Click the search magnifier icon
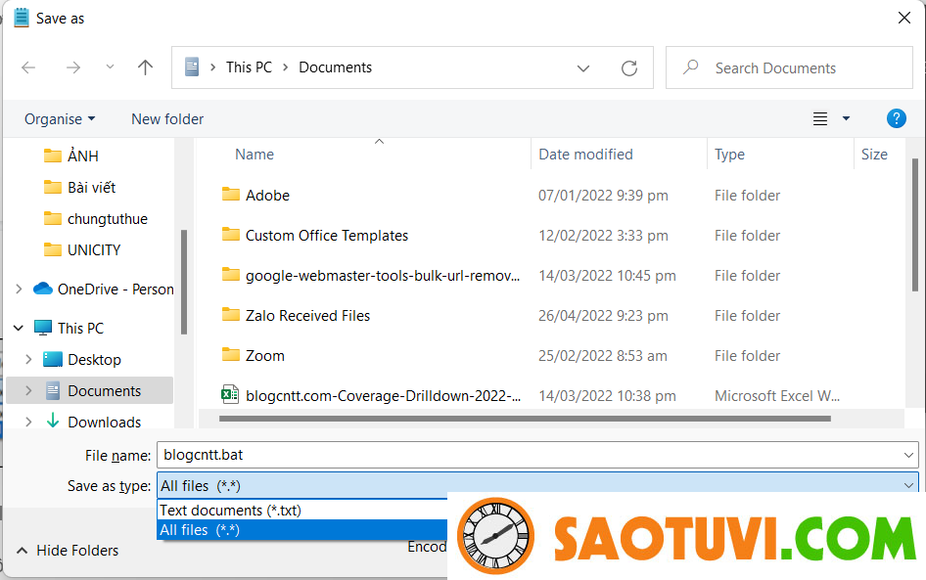Viewport: 926px width, 580px height. tap(690, 67)
